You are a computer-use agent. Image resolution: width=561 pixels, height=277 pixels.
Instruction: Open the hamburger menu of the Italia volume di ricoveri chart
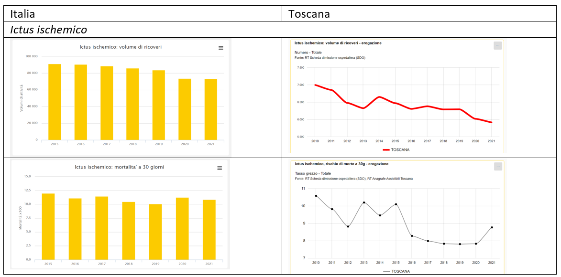tap(221, 48)
